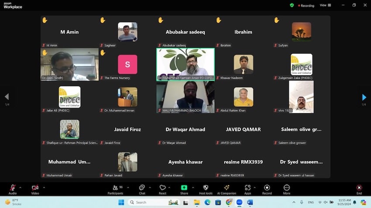Viewport: 371px width, 208px height.
Task: Launch the AI Companion
Action: [227, 188]
